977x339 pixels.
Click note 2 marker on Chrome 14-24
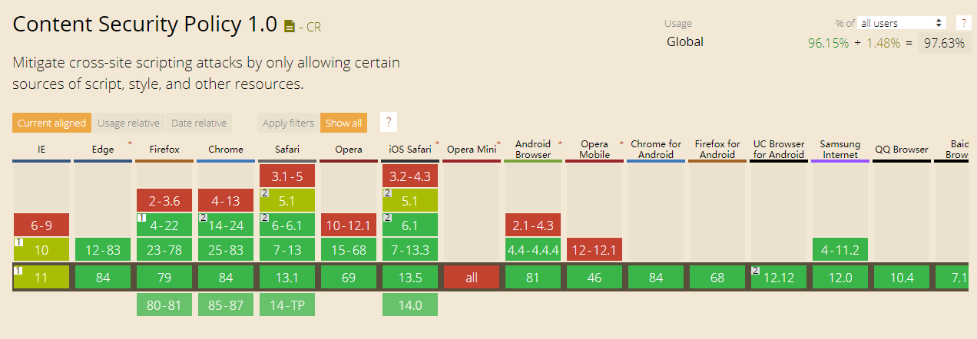(x=203, y=218)
